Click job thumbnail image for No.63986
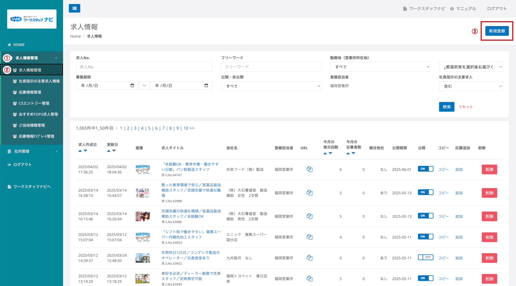 coord(143,216)
